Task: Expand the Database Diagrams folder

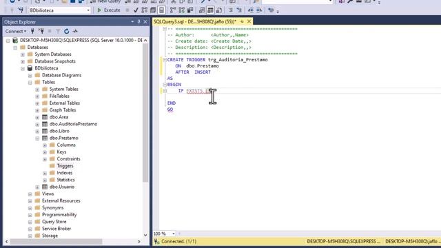Action: tap(30, 75)
